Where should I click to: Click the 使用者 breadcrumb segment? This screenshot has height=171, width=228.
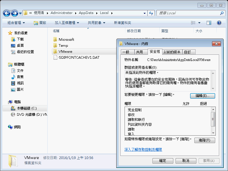click(39, 13)
